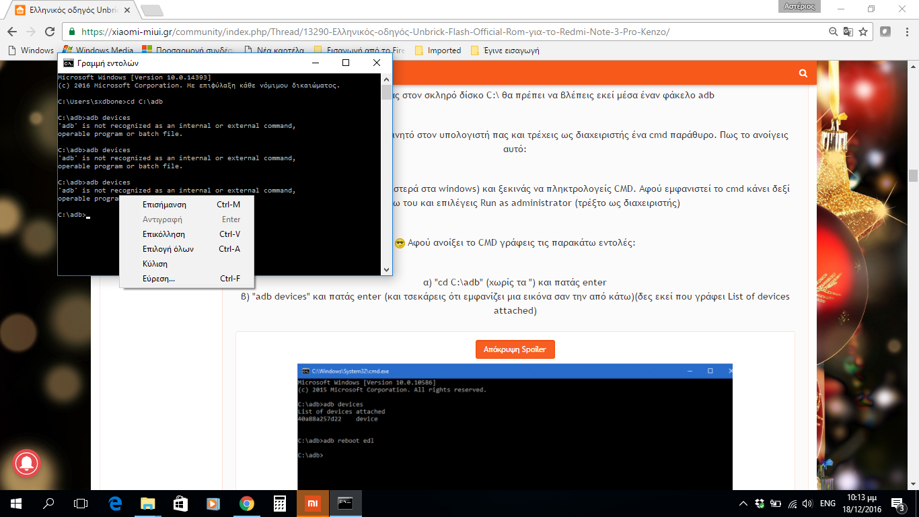Viewport: 919px width, 517px height.
Task: Click the zoom indicator in address bar
Action: click(x=834, y=32)
